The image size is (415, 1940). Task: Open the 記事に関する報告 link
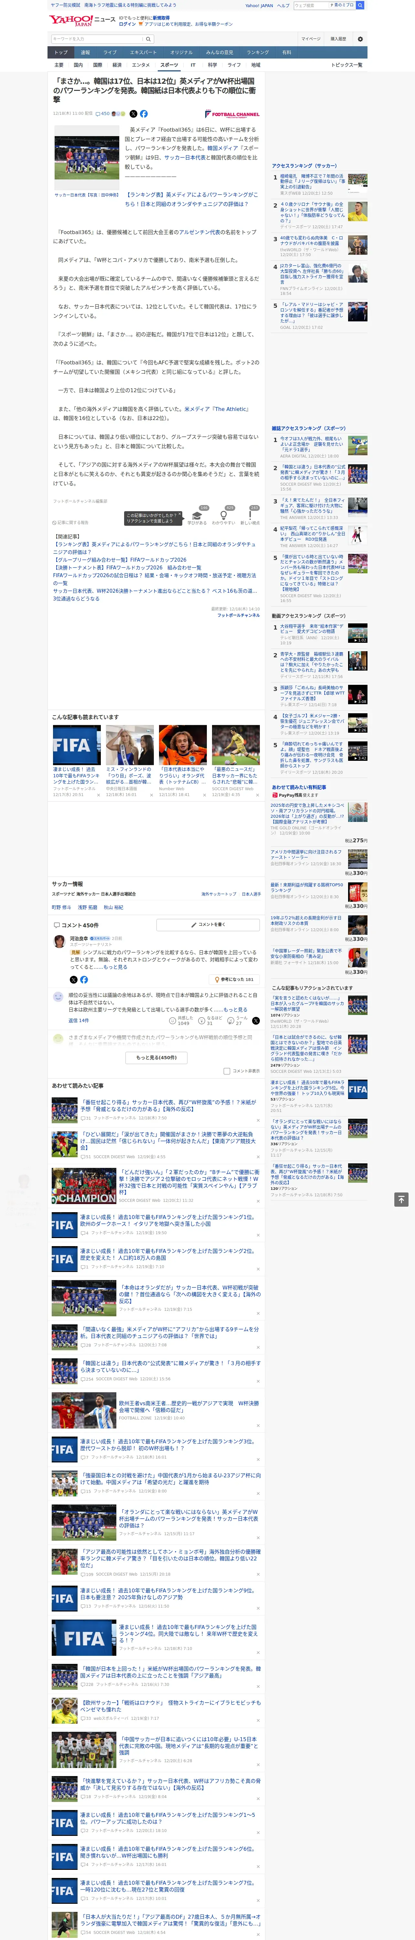coord(70,522)
